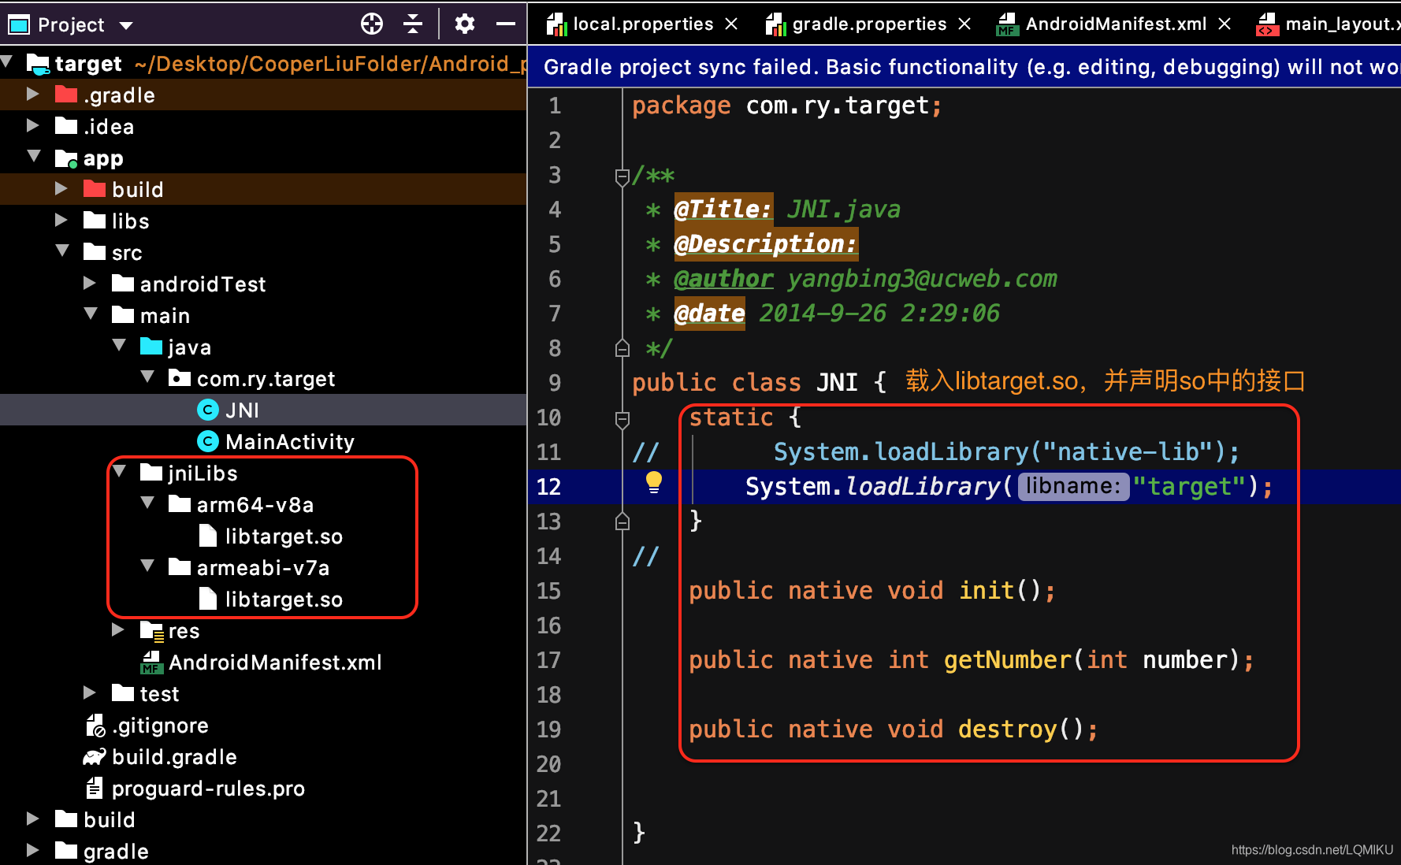Select the JNI class file
Screen dimensions: 1401x865
coord(263,410)
